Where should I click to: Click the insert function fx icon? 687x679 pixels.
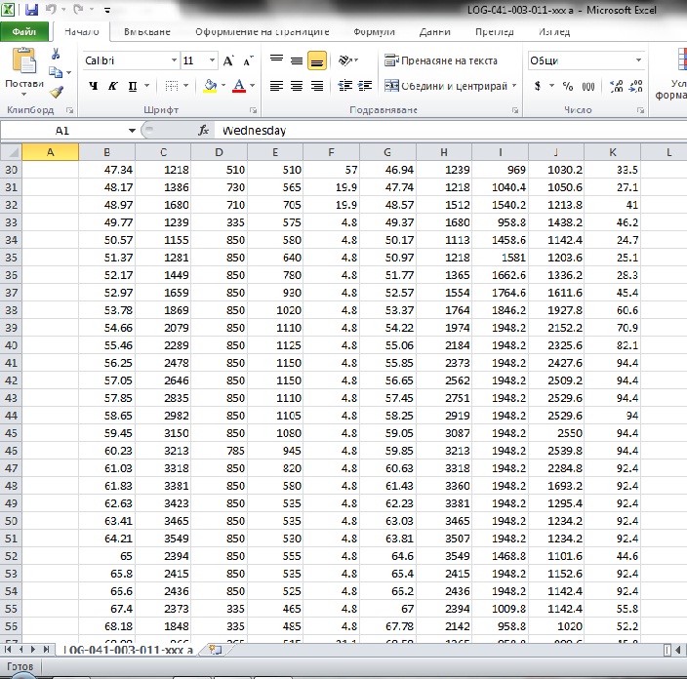tap(204, 130)
